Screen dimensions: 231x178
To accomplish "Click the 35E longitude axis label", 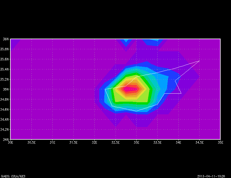I will click(x=221, y=143).
